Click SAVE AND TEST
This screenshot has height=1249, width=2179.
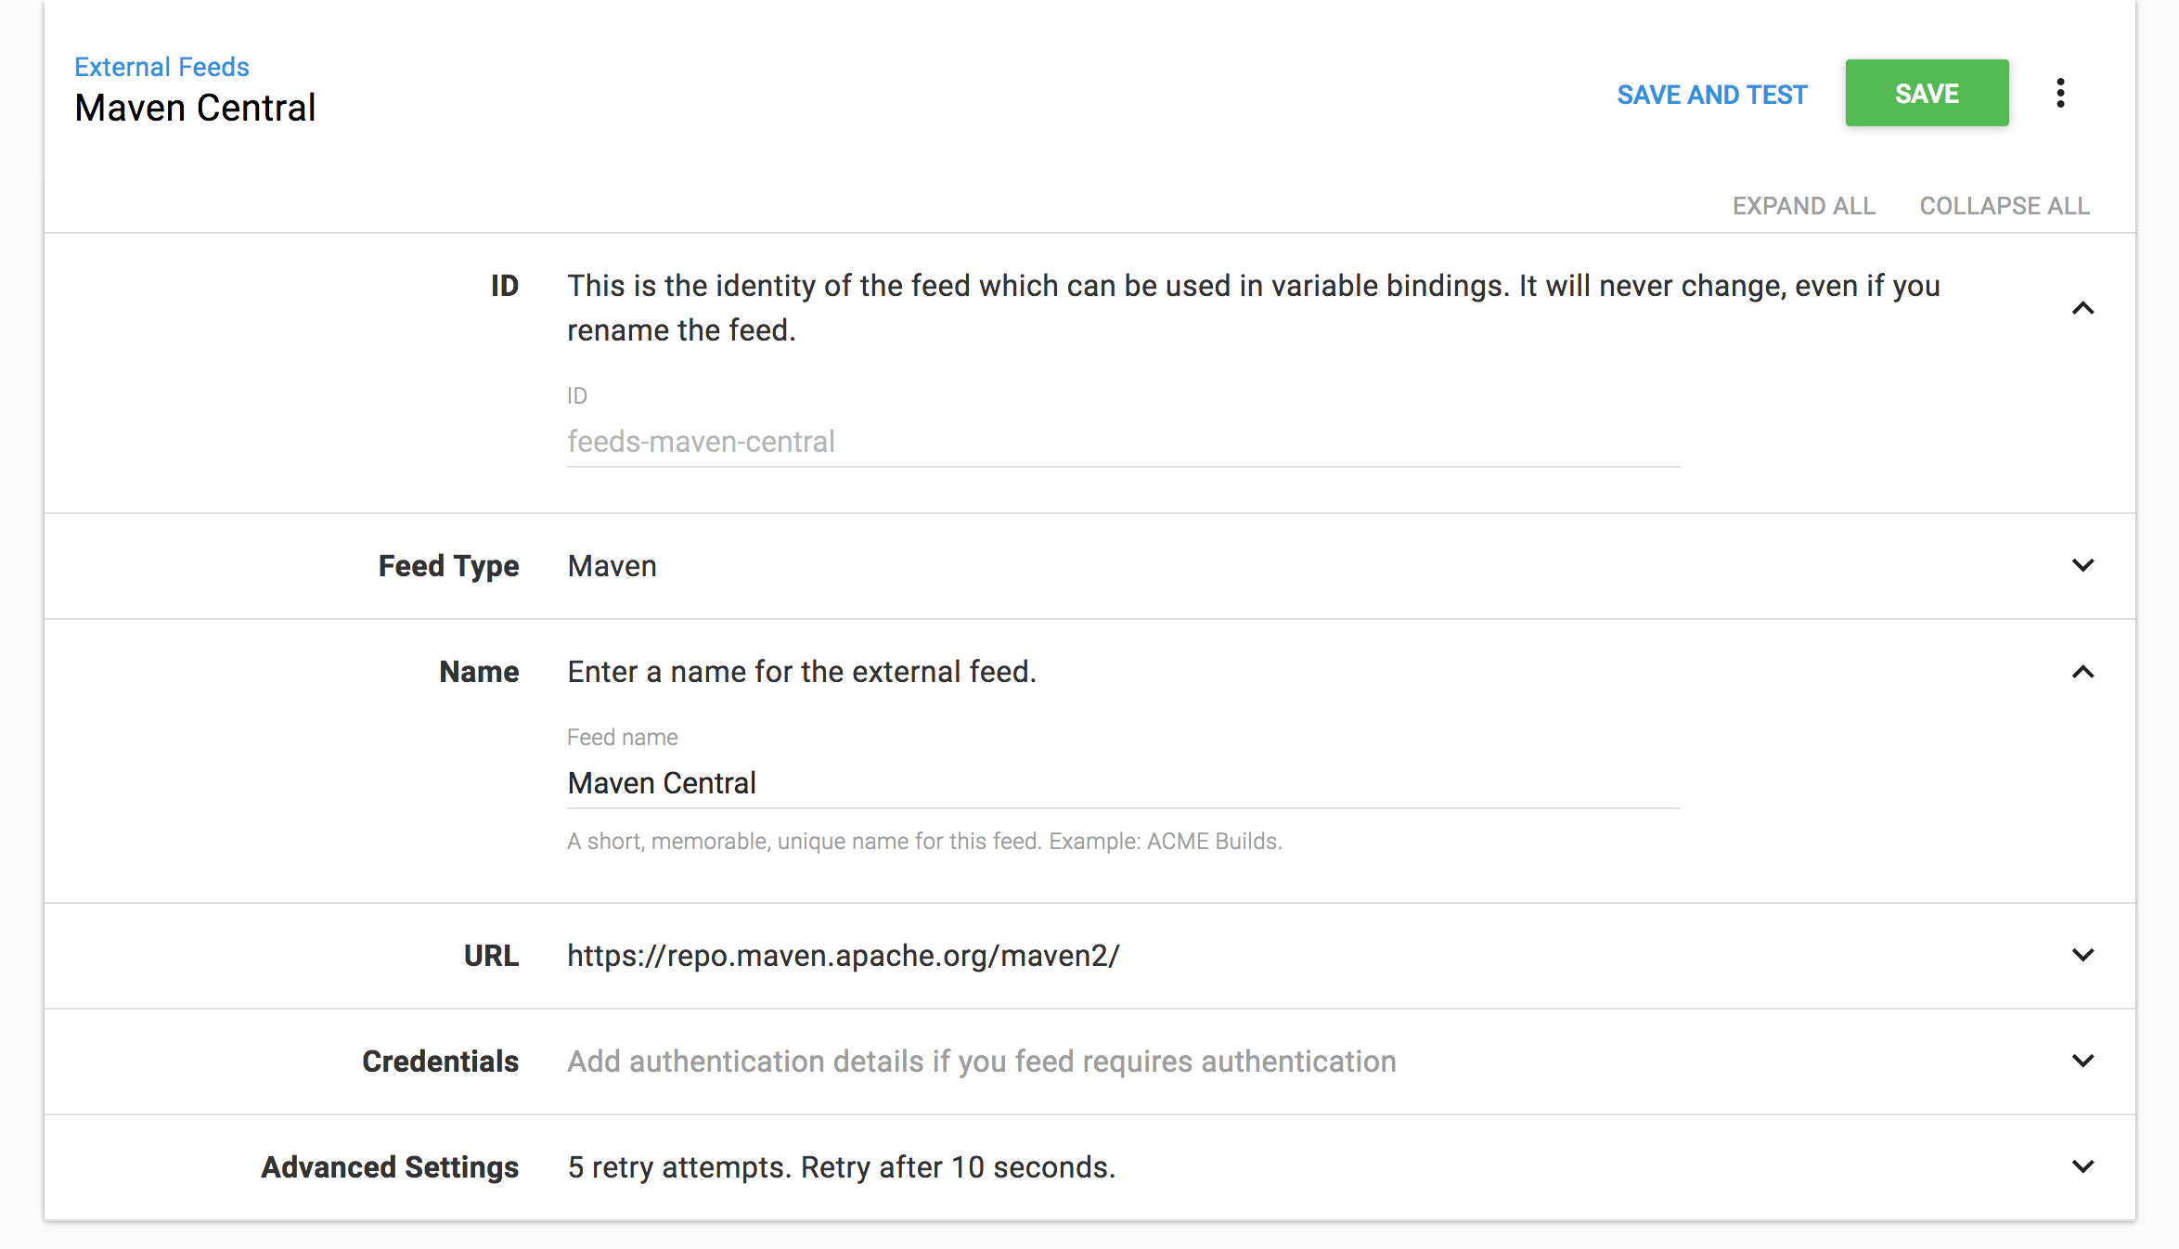pos(1712,94)
